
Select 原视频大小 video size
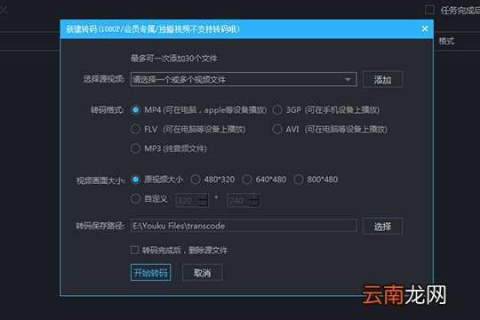point(135,180)
